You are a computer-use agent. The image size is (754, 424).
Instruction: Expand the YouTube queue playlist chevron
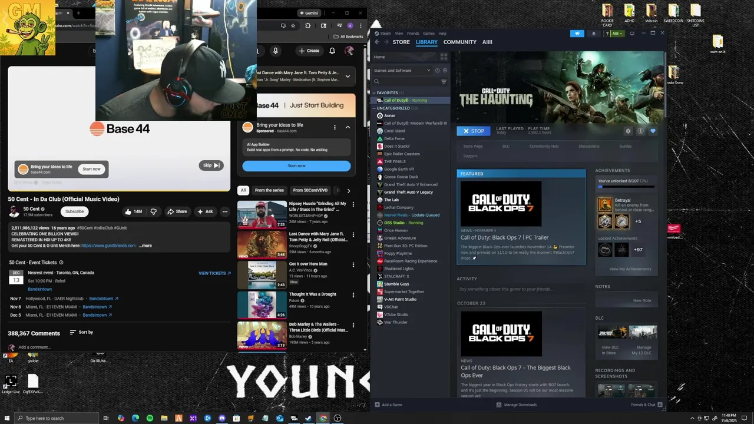pos(348,76)
